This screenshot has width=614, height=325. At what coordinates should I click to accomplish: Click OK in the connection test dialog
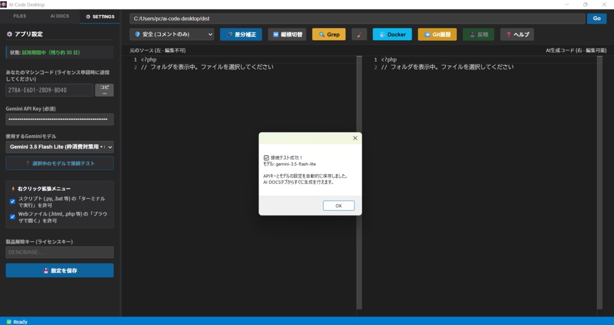339,206
